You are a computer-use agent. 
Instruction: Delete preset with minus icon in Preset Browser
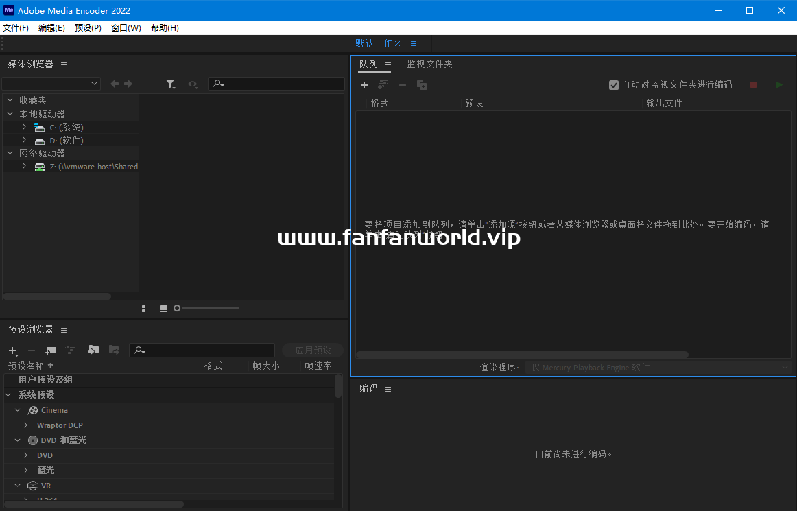tap(32, 350)
